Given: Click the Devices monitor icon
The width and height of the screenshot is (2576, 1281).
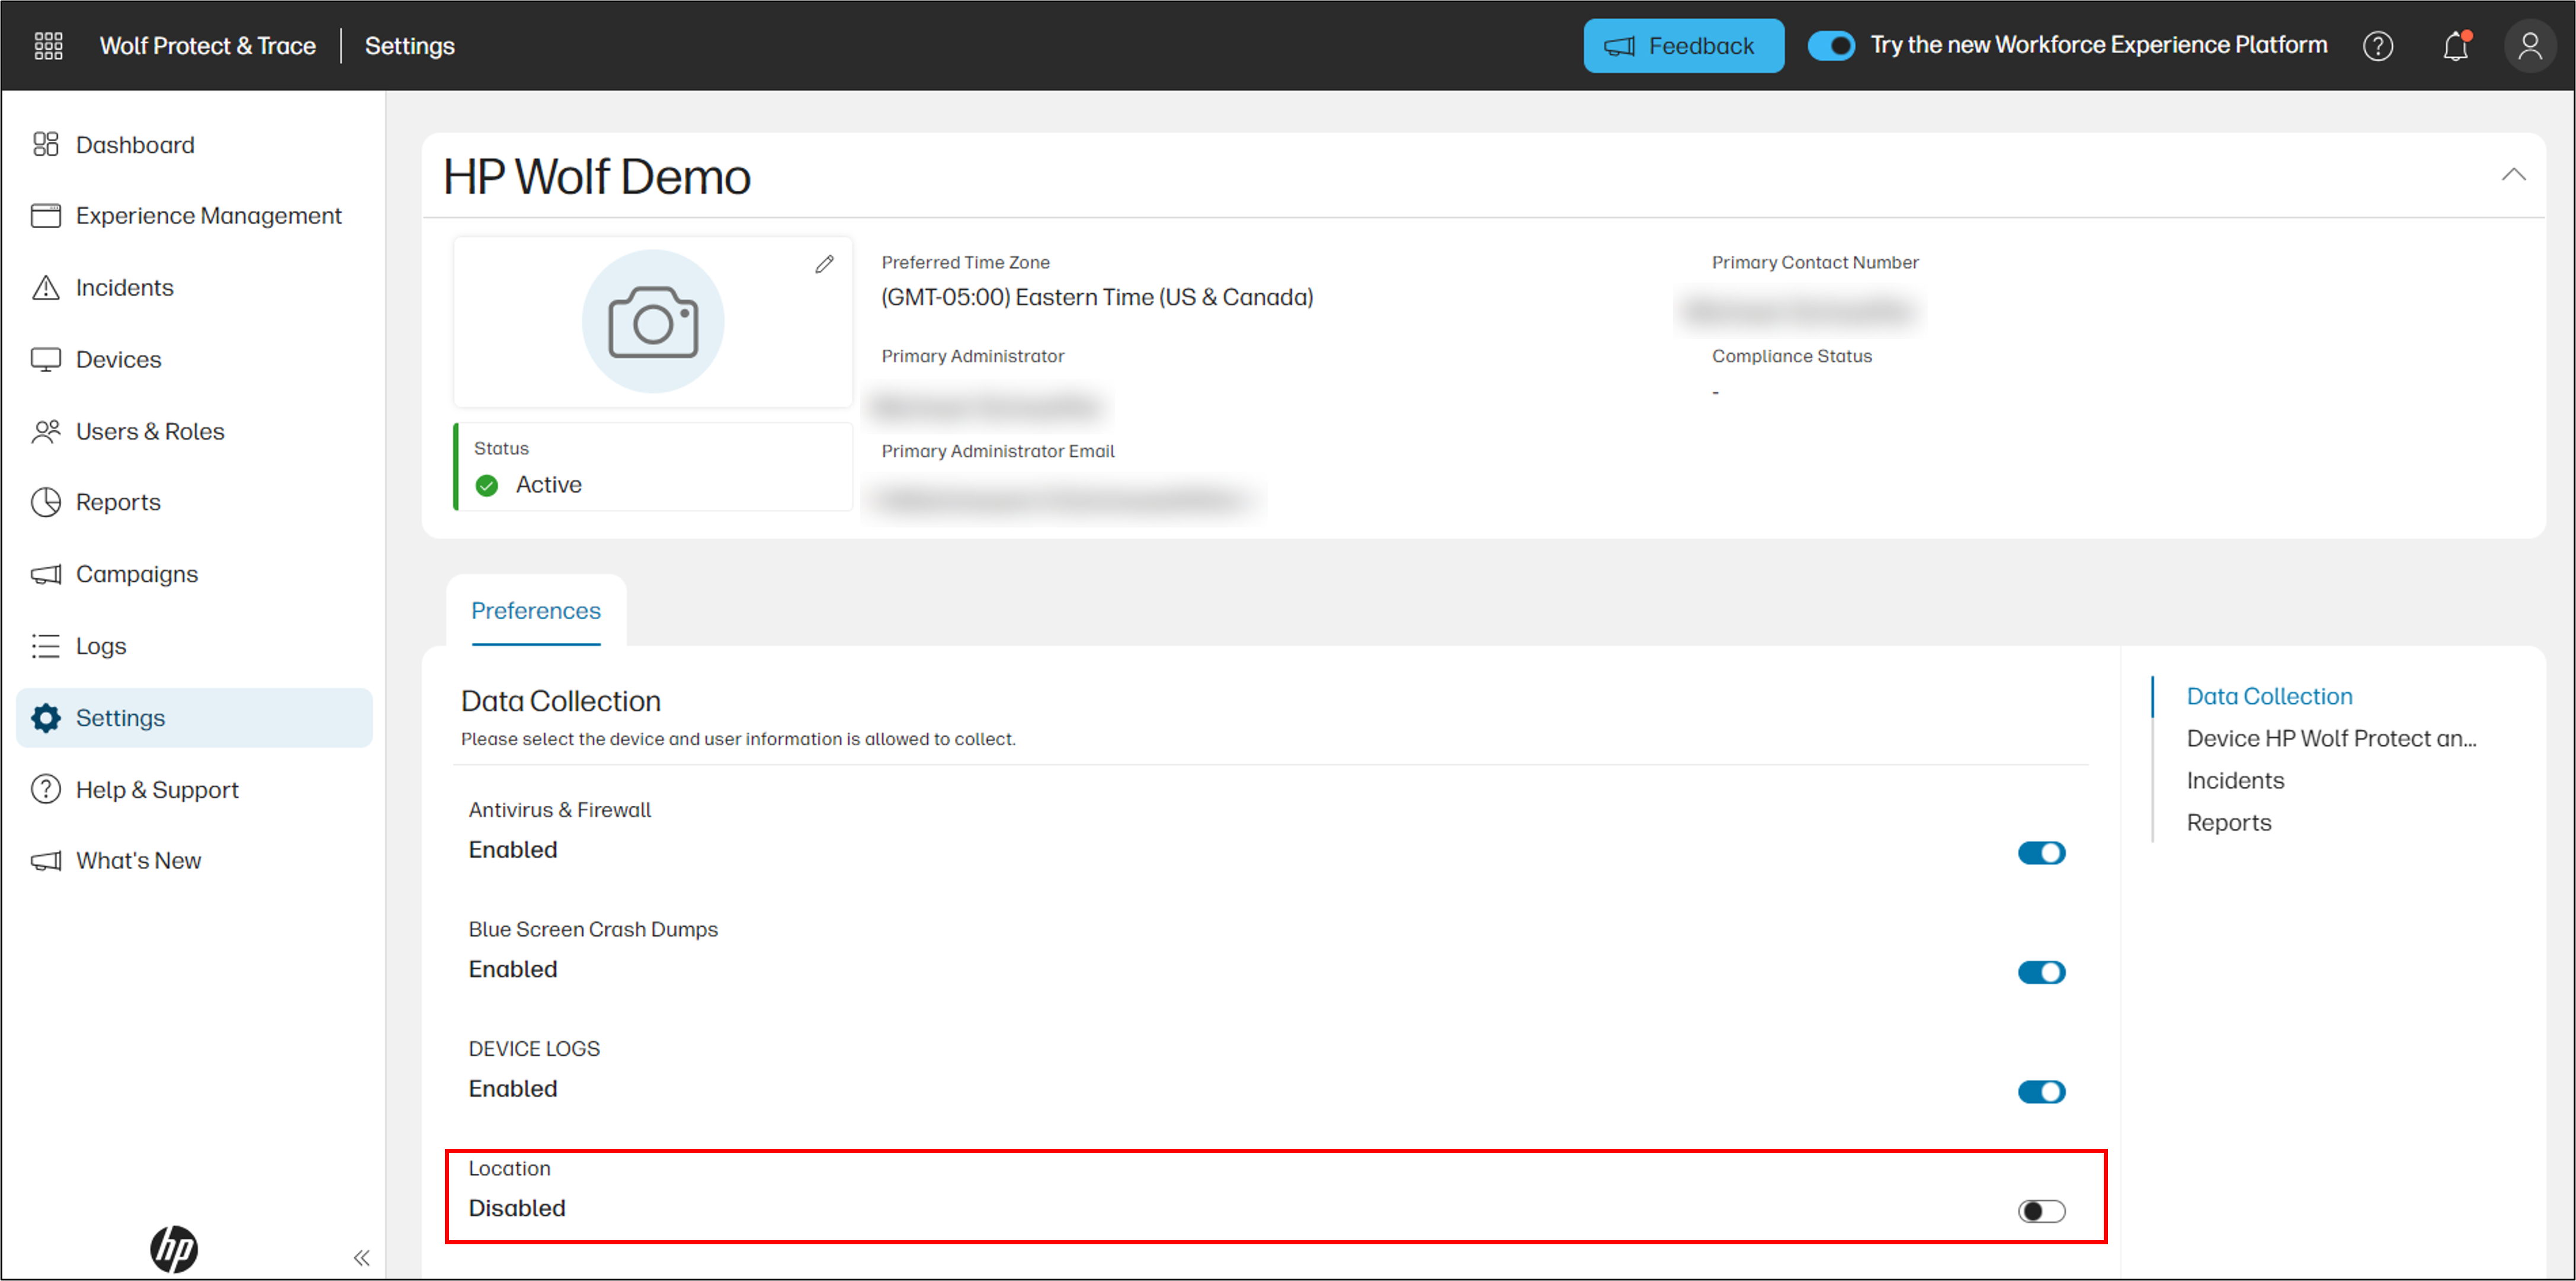Looking at the screenshot, I should [x=46, y=359].
